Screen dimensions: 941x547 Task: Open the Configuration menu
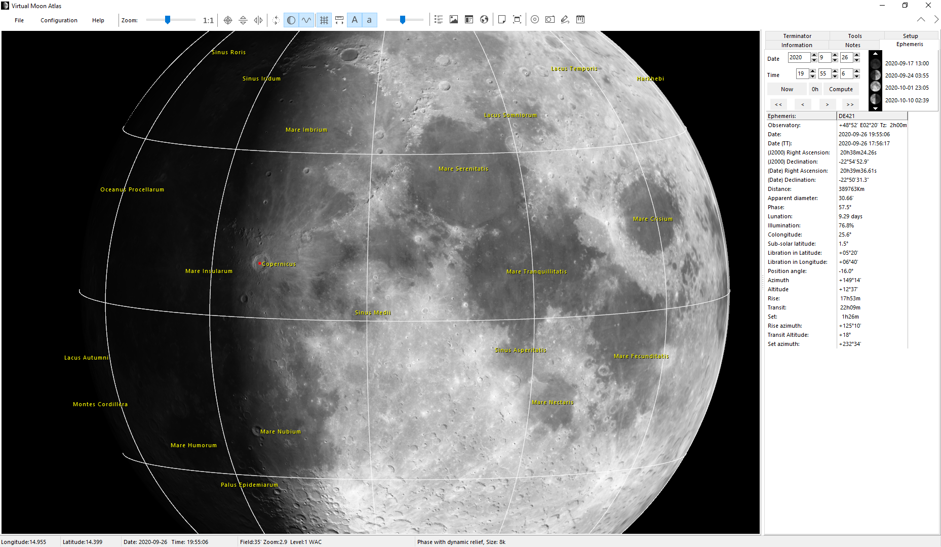pos(59,20)
